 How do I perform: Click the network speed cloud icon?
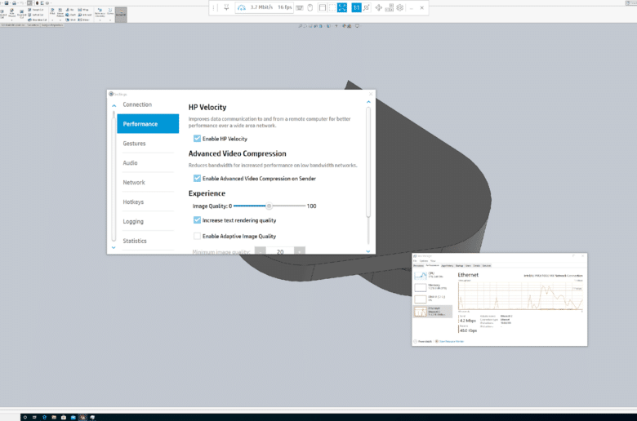241,7
